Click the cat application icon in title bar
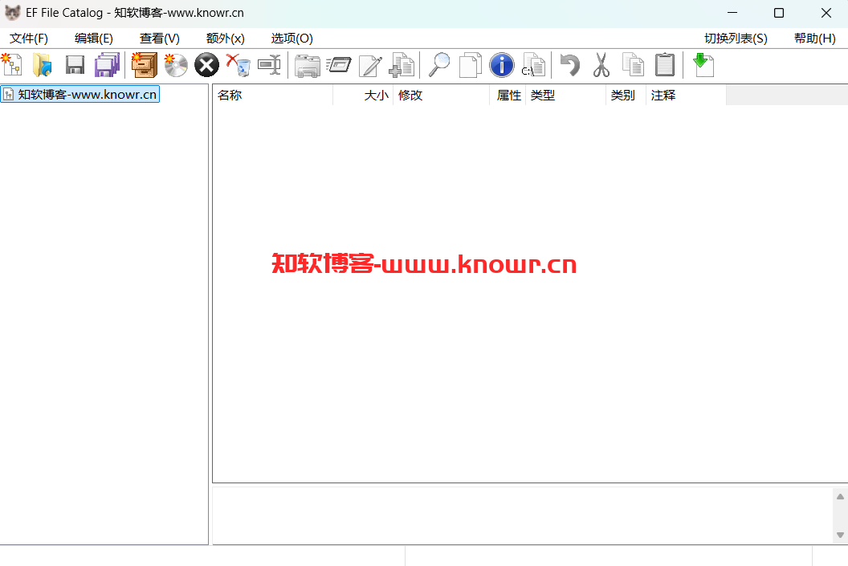 12,12
